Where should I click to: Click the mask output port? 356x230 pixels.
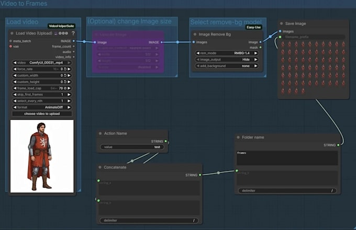[260, 48]
